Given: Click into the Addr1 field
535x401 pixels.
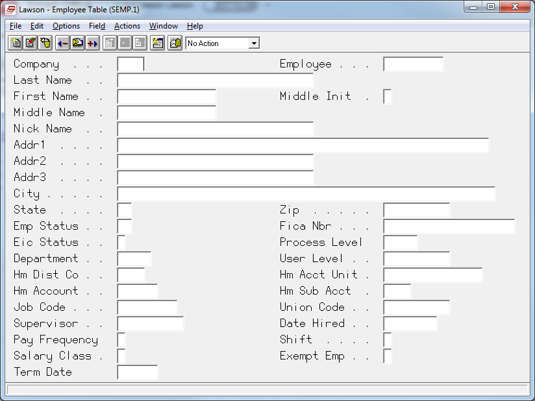Looking at the screenshot, I should click(x=303, y=145).
